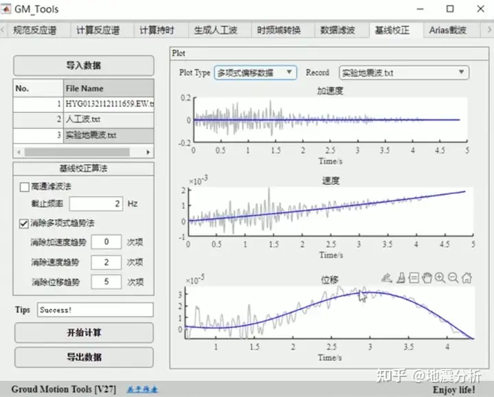The image size is (494, 397).
Task: Click the MATLAB logo in title bar
Action: tap(6, 9)
